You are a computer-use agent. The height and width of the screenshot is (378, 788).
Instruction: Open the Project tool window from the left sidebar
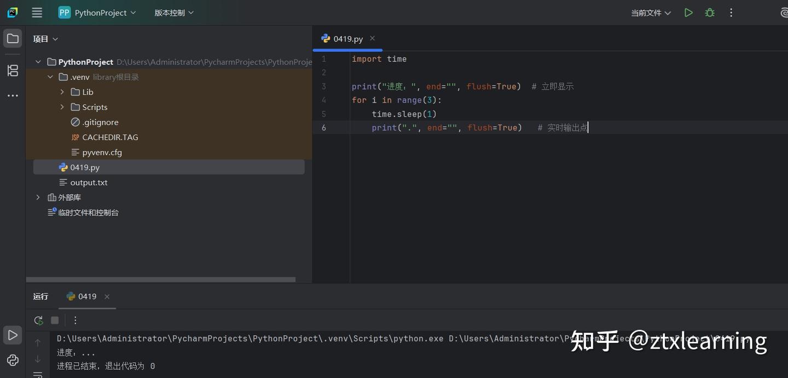tap(12, 38)
